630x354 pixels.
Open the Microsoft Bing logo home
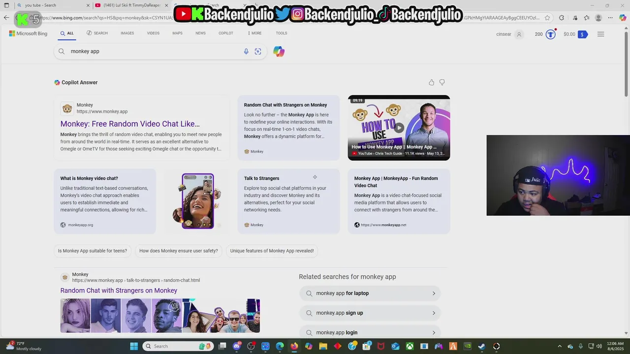coord(28,33)
